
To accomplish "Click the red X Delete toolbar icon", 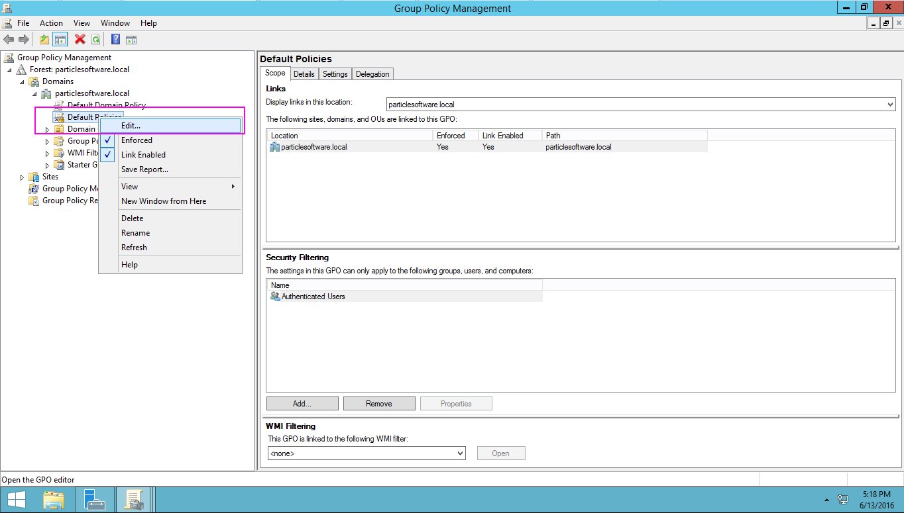I will coord(80,40).
